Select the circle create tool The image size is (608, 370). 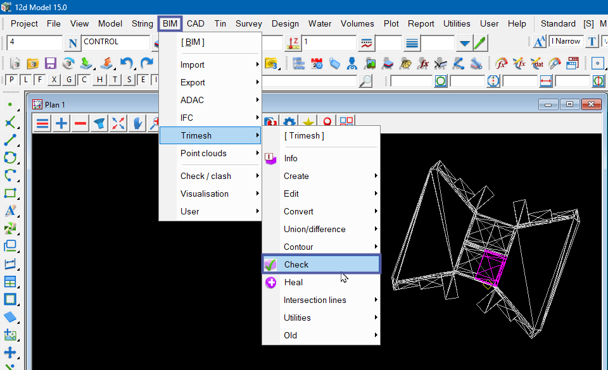pyautogui.click(x=10, y=157)
